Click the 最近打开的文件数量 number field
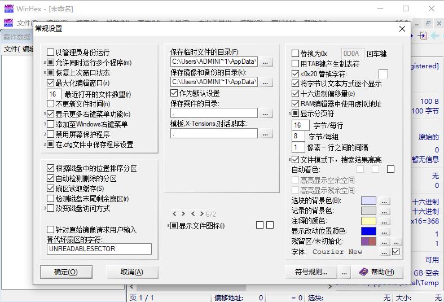444x302 pixels. point(54,94)
